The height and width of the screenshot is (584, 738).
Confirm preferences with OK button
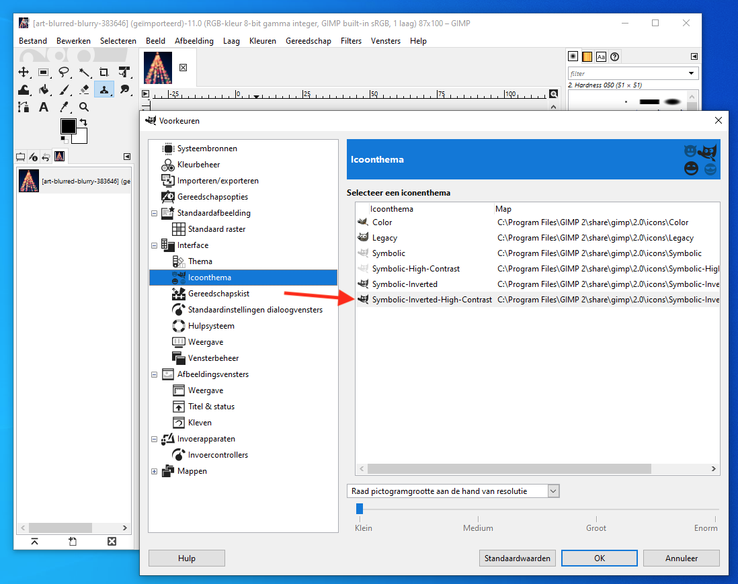click(x=599, y=558)
